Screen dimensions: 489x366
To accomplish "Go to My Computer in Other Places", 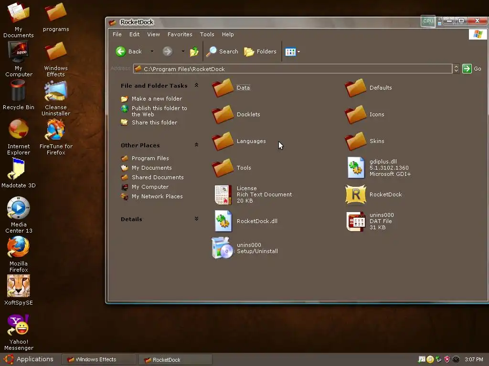I will point(150,187).
